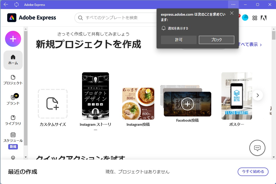Open the apps grid icon in the header
Viewport: 276px width, 184px height.
[255, 18]
